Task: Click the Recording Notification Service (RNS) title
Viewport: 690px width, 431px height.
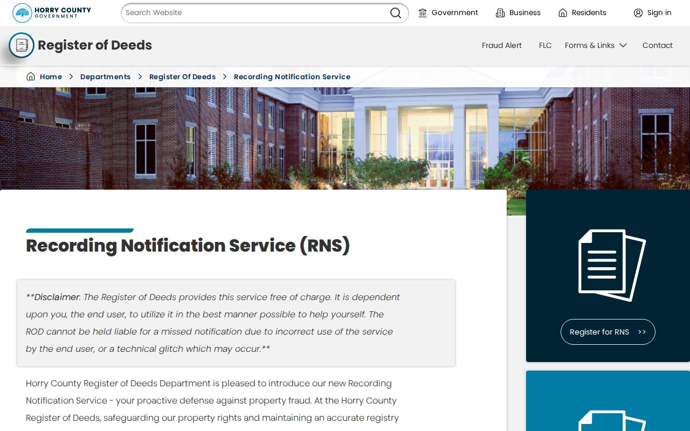Action: tap(188, 246)
